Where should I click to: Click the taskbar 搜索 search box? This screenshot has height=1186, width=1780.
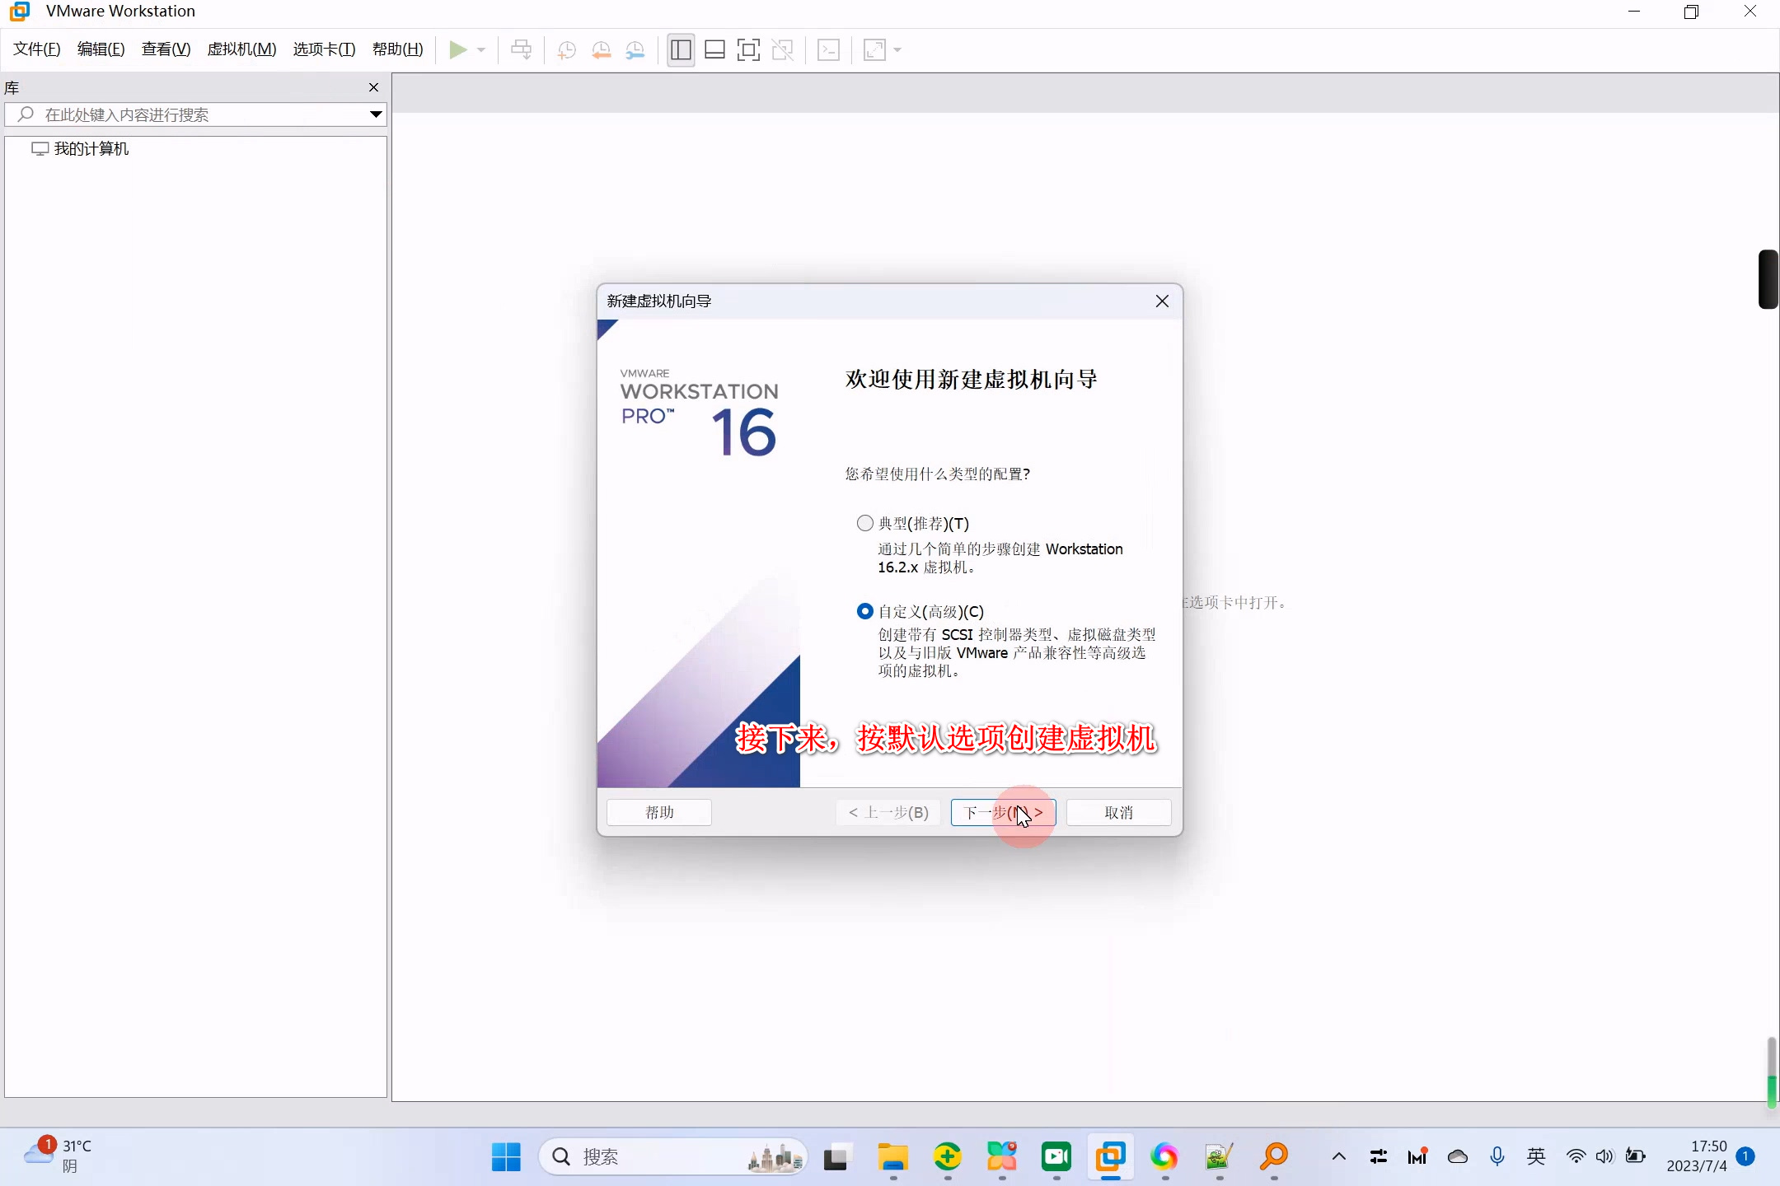[673, 1157]
